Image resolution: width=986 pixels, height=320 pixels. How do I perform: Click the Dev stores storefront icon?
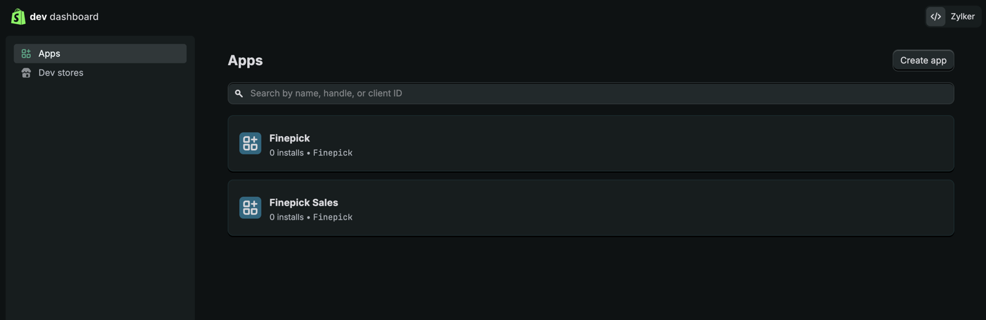click(x=26, y=73)
